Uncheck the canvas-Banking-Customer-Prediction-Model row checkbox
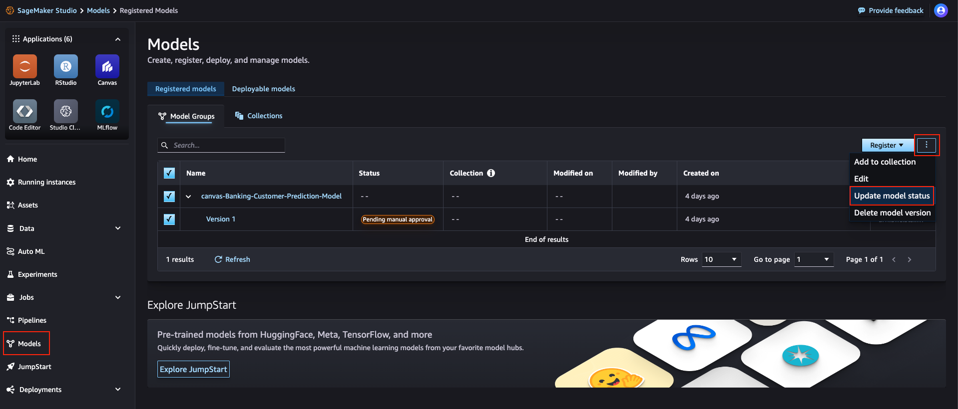This screenshot has height=409, width=958. pyautogui.click(x=169, y=196)
